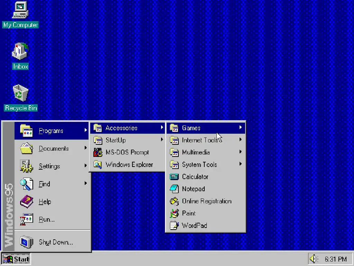Choose the Documents menu label
The height and width of the screenshot is (266, 354).
pyautogui.click(x=54, y=149)
